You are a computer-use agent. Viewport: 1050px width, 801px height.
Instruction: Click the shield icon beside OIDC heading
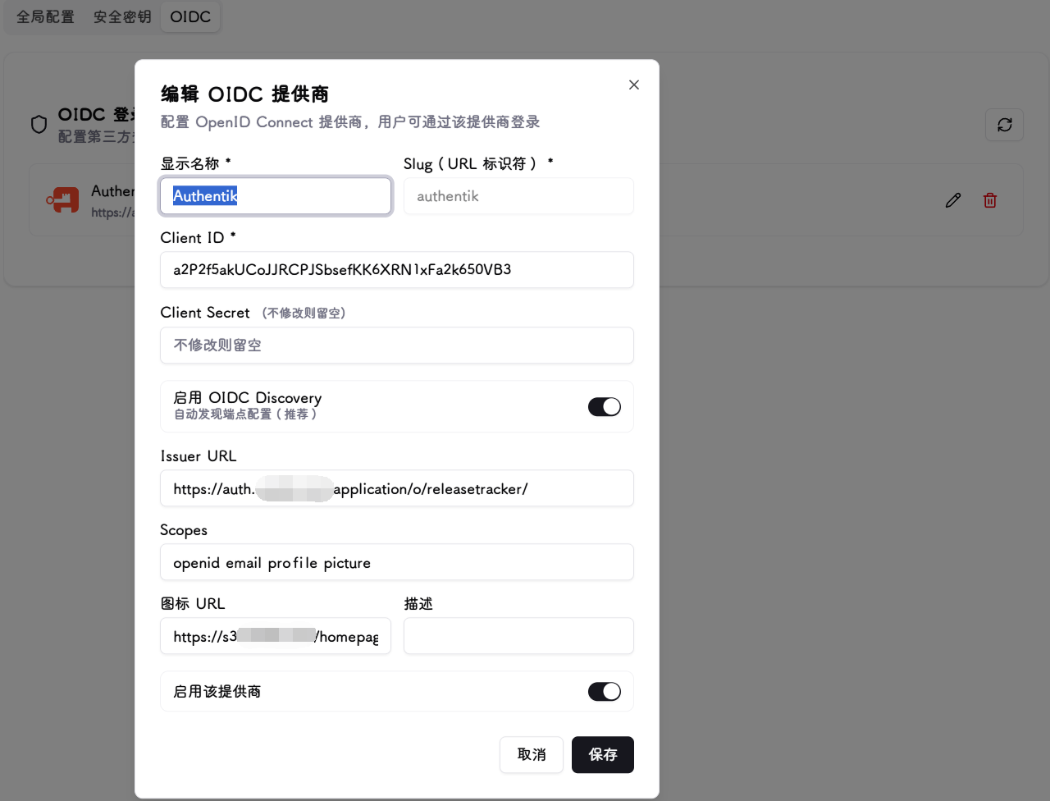[39, 124]
